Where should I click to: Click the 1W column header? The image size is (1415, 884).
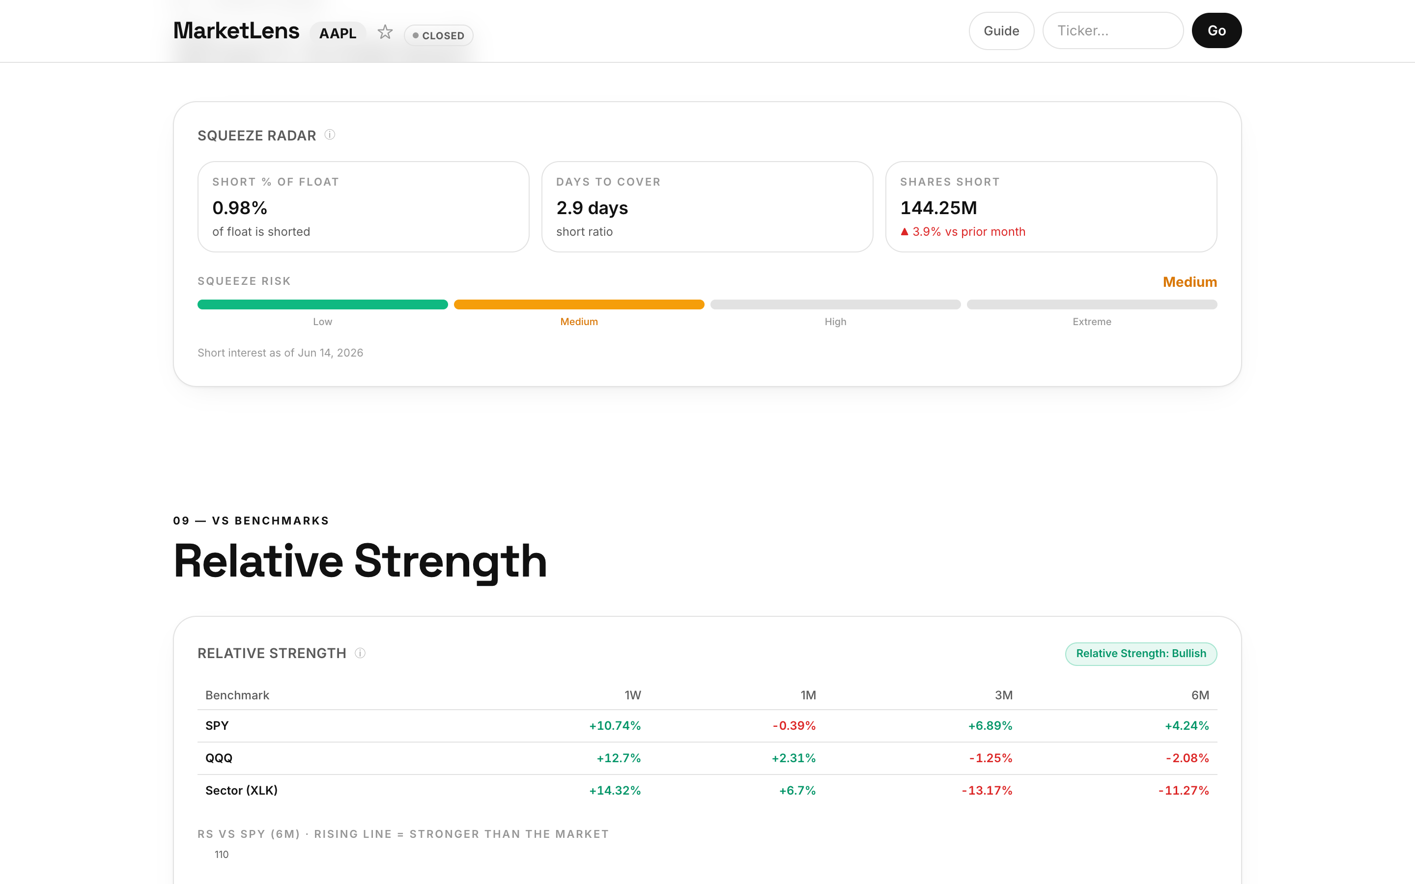[633, 695]
